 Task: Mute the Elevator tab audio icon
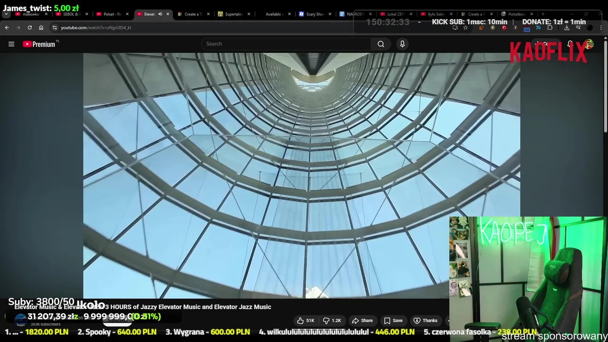tap(160, 14)
